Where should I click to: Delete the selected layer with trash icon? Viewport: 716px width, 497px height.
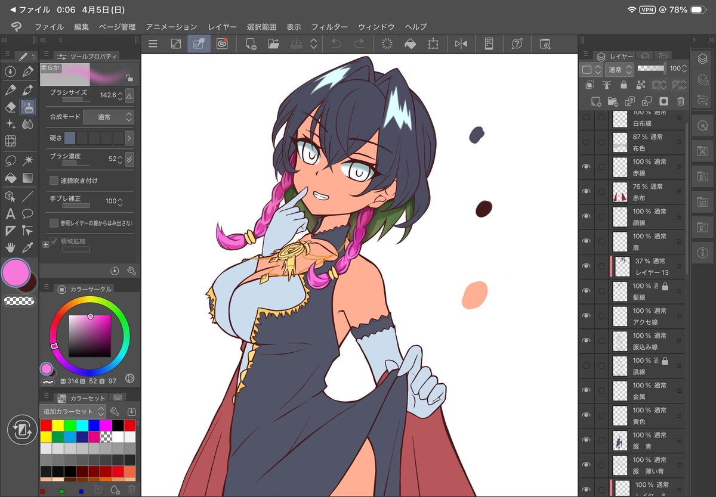click(681, 101)
